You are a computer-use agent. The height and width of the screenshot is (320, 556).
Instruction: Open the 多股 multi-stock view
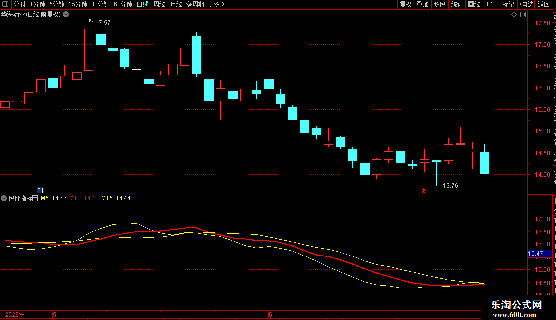439,4
